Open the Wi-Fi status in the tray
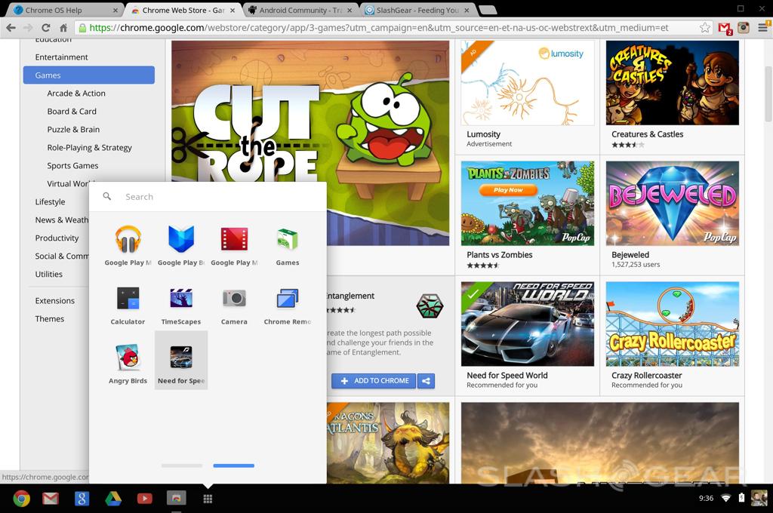 [725, 498]
